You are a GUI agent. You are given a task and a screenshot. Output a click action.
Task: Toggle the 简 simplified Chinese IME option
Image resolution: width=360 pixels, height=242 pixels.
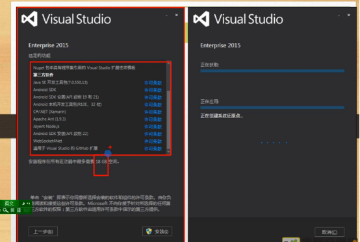(12, 210)
